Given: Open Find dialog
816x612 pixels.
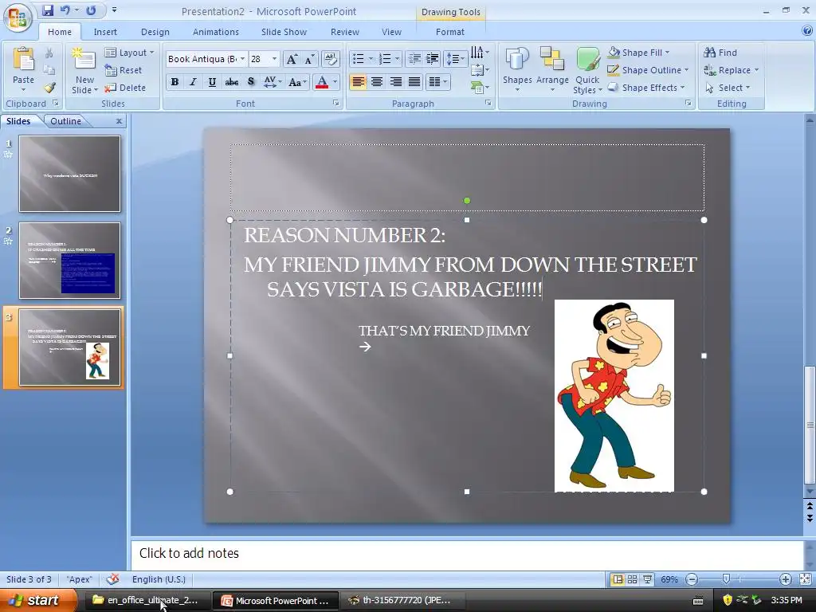Looking at the screenshot, I should click(720, 53).
